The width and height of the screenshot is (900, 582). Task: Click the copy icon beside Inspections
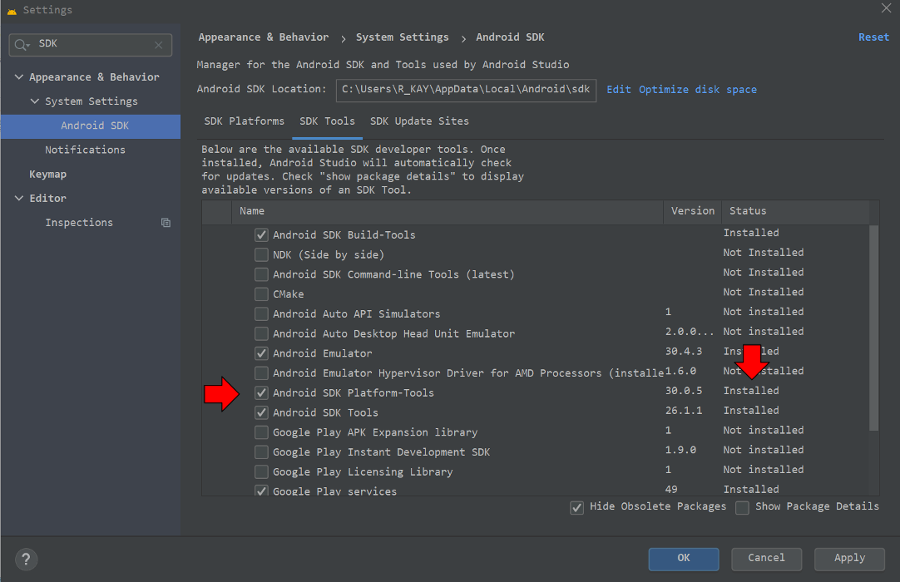[166, 223]
